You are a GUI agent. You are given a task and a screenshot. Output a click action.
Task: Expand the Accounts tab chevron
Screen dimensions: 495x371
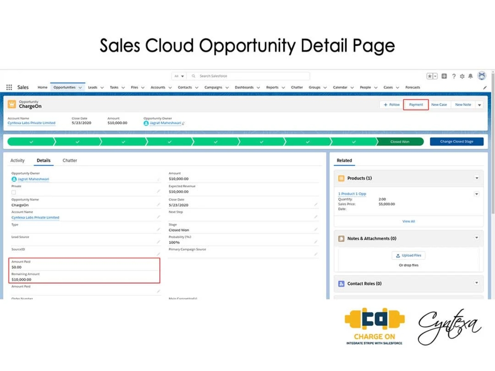coord(170,87)
